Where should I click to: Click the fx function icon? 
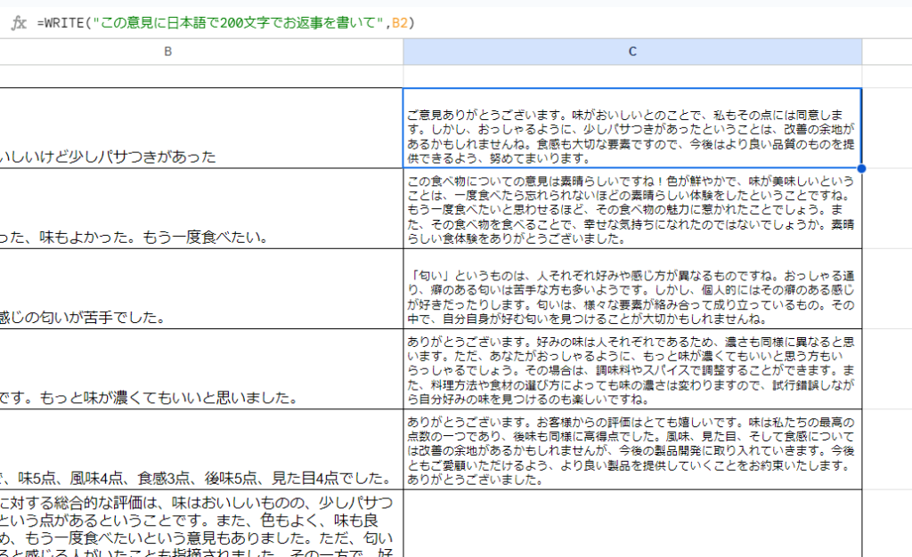(19, 22)
